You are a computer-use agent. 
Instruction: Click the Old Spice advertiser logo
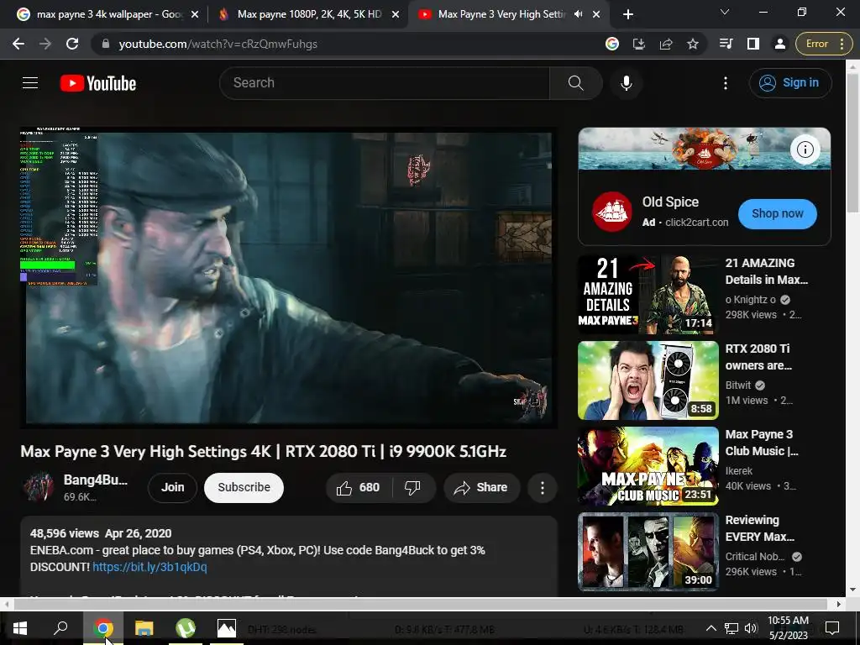(612, 212)
